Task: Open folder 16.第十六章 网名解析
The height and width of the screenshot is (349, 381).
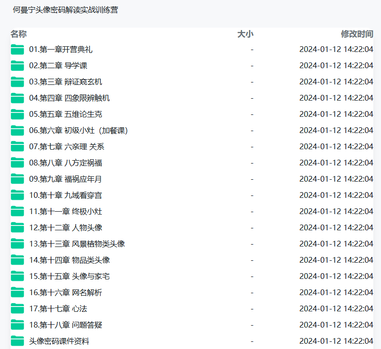Action: pyautogui.click(x=65, y=292)
